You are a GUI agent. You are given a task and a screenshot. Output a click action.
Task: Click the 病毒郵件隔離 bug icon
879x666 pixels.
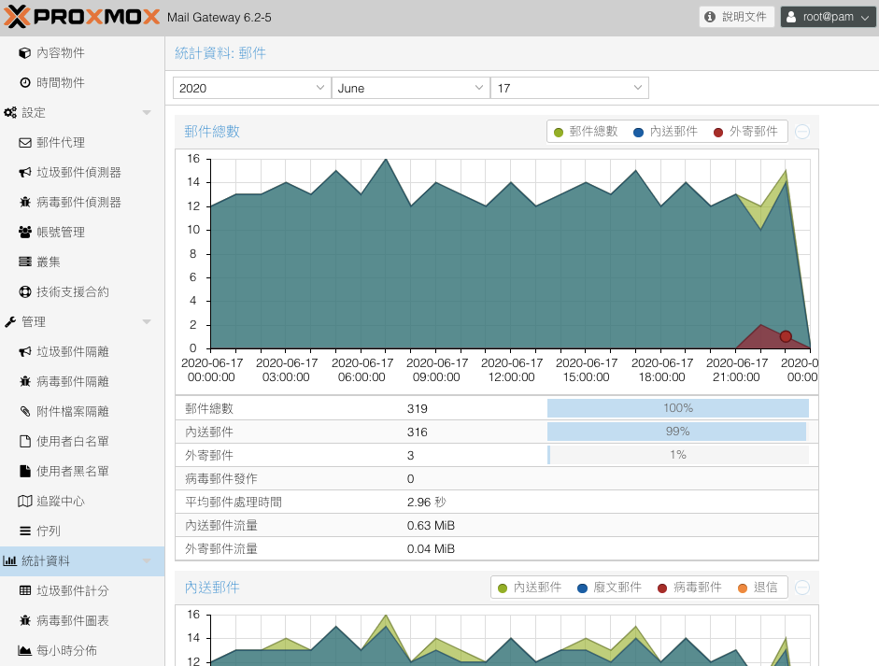click(x=24, y=382)
